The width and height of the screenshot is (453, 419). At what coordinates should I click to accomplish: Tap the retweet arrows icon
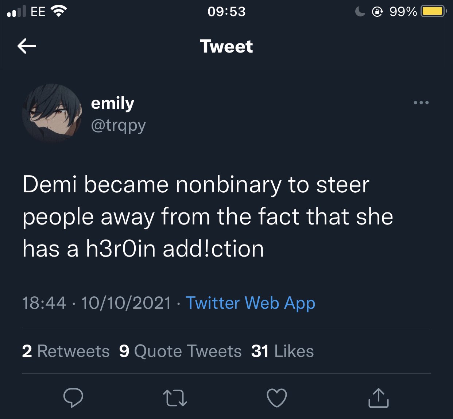coord(175,398)
